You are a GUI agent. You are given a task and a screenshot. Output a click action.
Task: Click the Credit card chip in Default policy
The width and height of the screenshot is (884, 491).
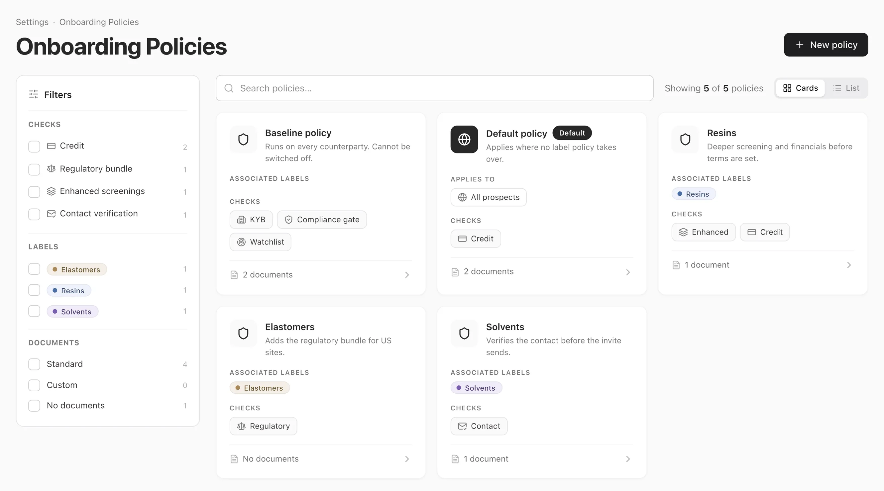(476, 239)
